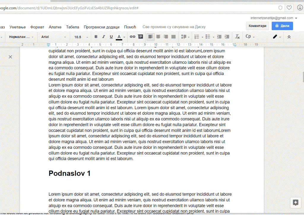This screenshot has width=304, height=215.
Task: Bookmark the page with the heart icon
Action: [289, 8]
